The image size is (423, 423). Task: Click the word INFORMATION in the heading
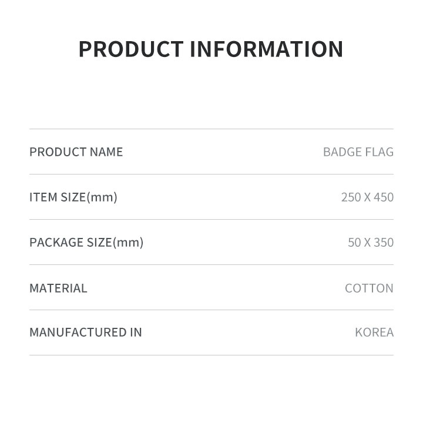pos(266,49)
